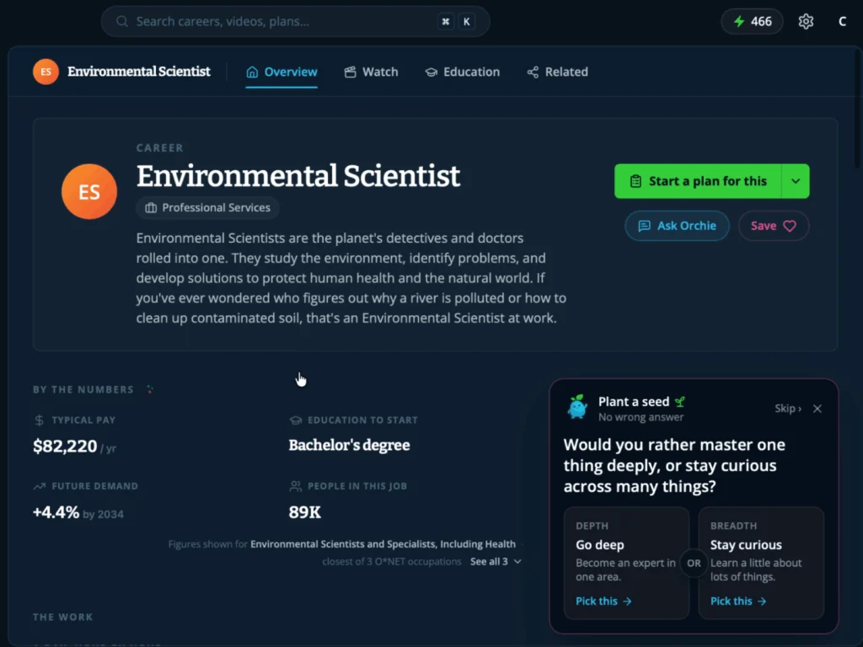Open the Related tab
The height and width of the screenshot is (647, 863).
tap(558, 72)
